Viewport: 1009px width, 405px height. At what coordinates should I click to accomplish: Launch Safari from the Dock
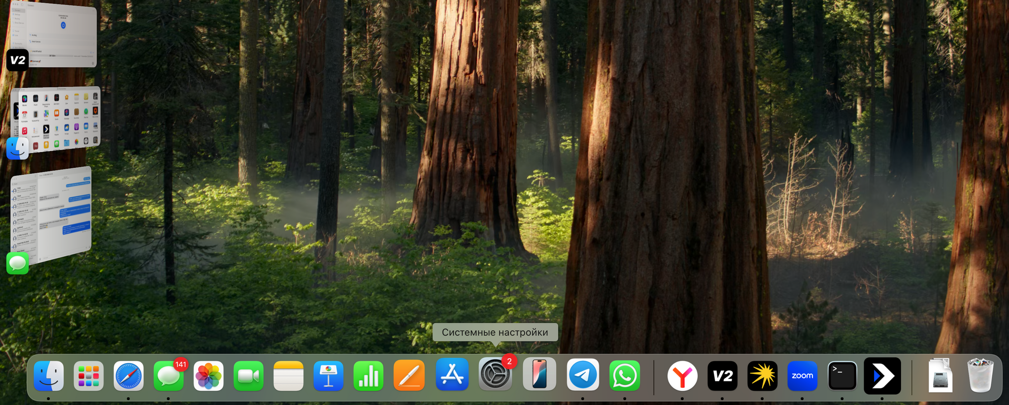(x=129, y=376)
